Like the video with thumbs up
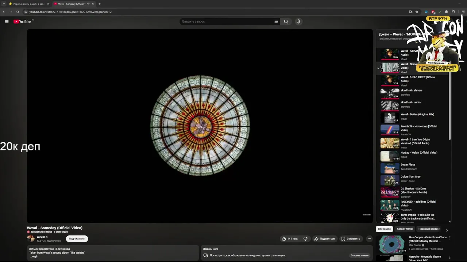This screenshot has height=262, width=467. 290,239
